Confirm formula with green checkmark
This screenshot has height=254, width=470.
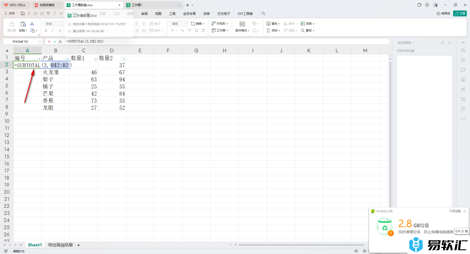click(x=55, y=41)
